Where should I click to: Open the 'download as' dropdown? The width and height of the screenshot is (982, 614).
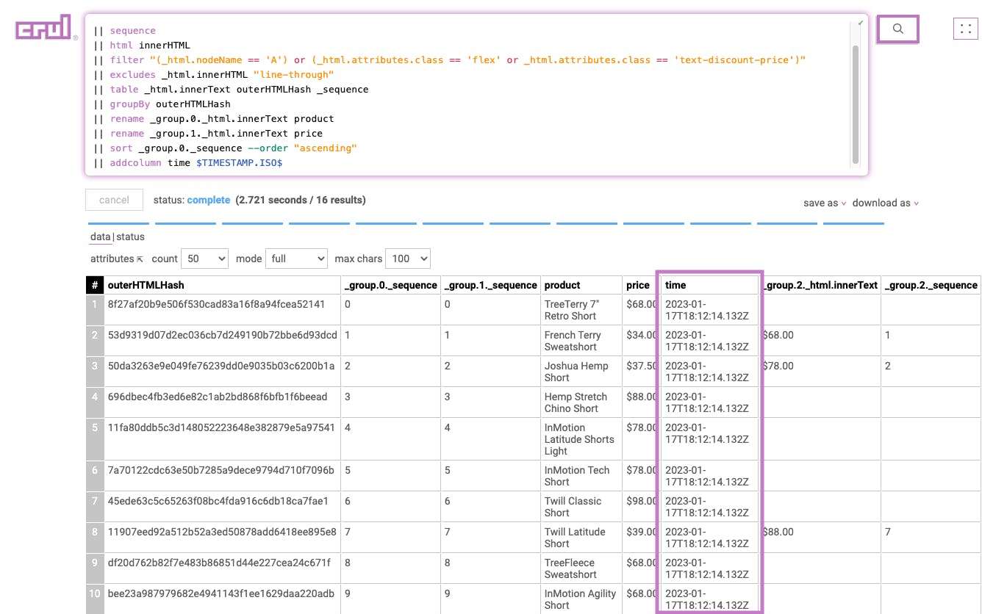click(x=886, y=203)
